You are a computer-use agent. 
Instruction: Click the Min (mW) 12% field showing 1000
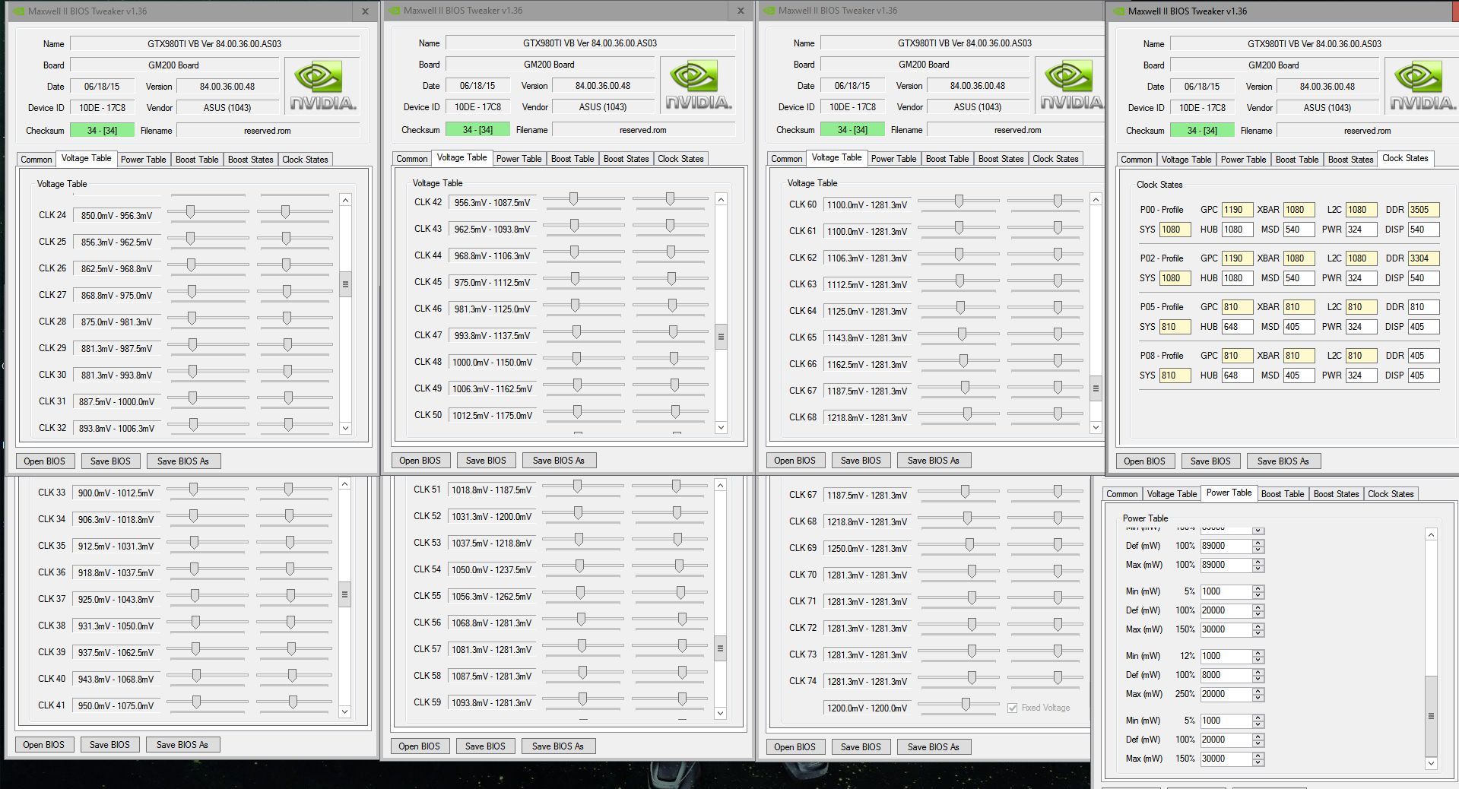(1226, 656)
